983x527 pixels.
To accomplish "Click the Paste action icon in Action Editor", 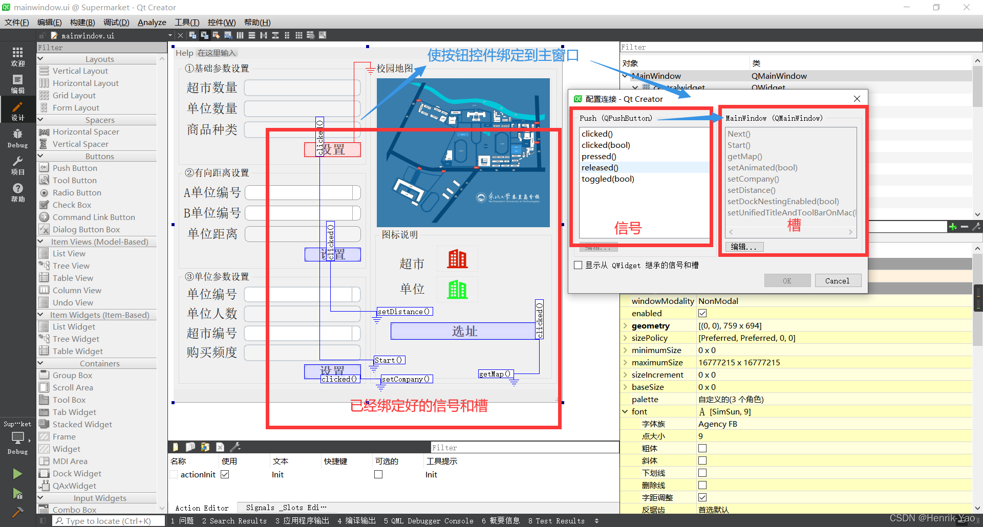I will coord(205,447).
